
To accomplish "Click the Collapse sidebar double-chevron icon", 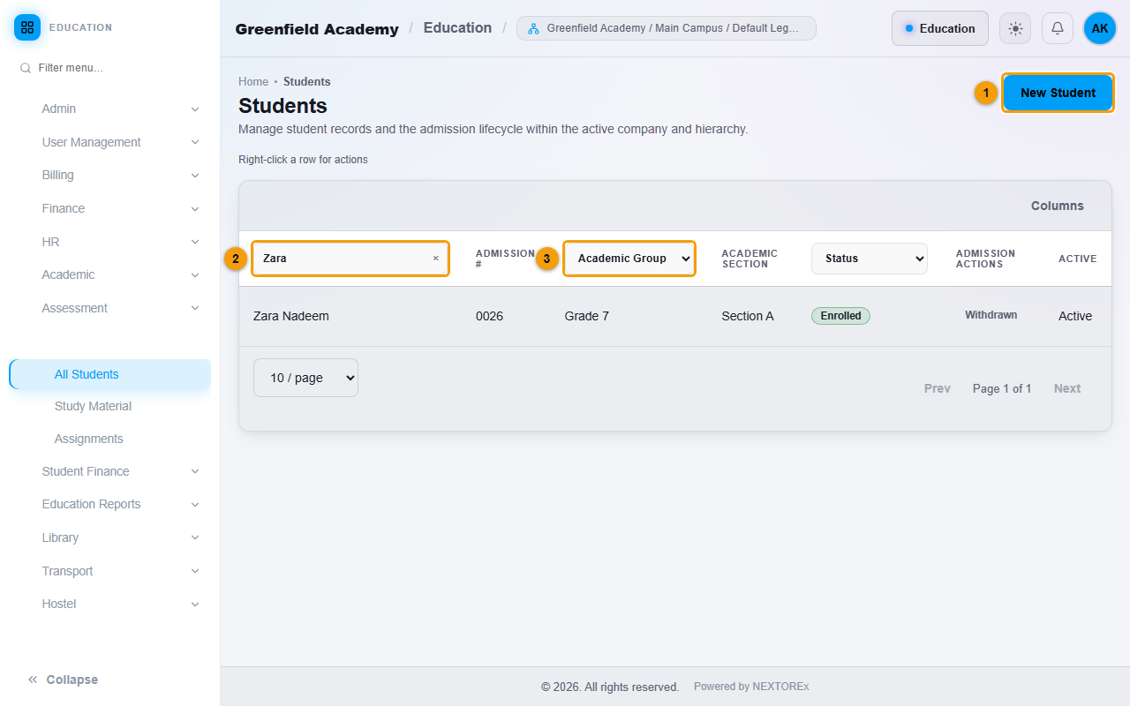I will coord(33,680).
